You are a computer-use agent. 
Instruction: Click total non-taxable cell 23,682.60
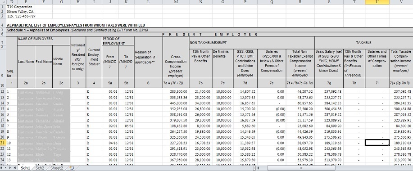[300, 126]
